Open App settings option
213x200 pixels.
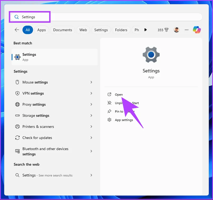tap(124, 120)
